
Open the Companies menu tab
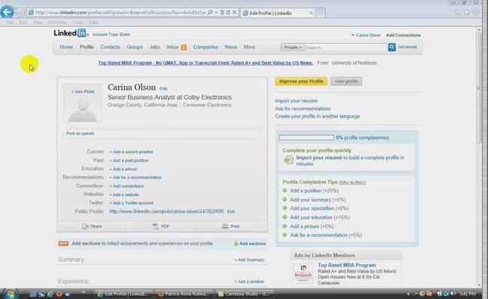(x=205, y=47)
